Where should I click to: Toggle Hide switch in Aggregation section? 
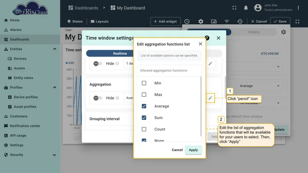coord(98,98)
